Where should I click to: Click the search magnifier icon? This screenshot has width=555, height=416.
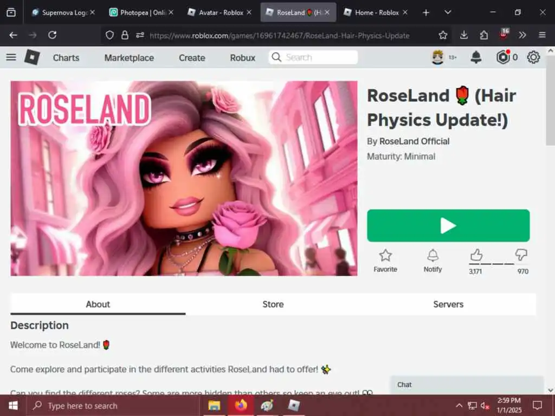276,57
